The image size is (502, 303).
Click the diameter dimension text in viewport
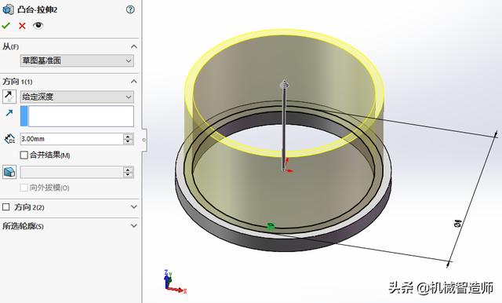pyautogui.click(x=458, y=223)
